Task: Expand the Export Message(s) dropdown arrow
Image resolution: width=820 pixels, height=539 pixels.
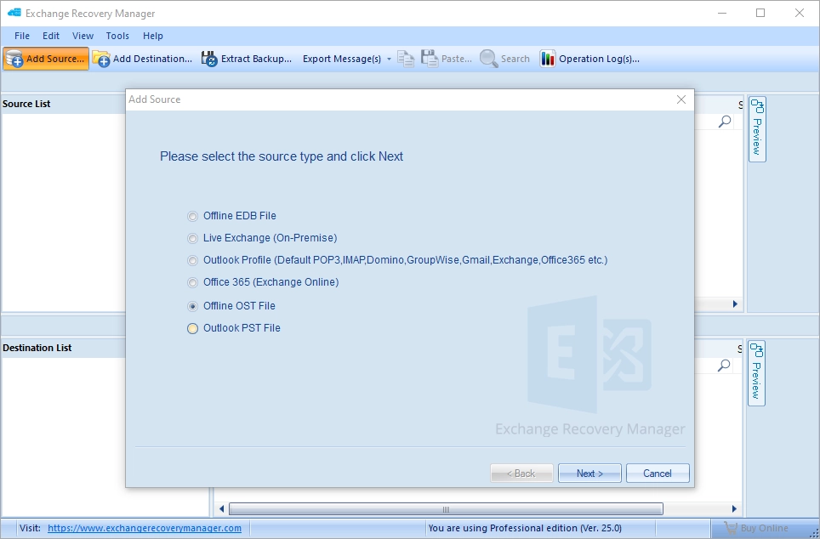Action: pos(389,60)
